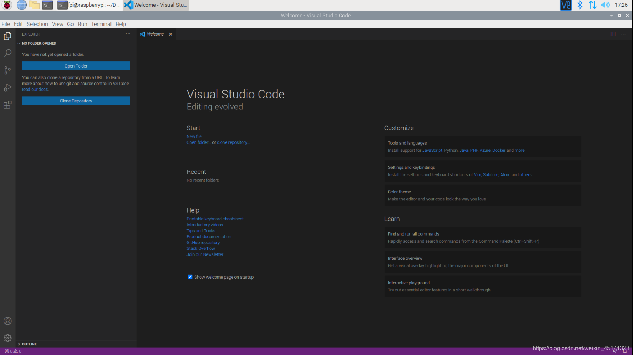This screenshot has height=355, width=633.
Task: Close the Welcome tab
Action: (x=171, y=34)
